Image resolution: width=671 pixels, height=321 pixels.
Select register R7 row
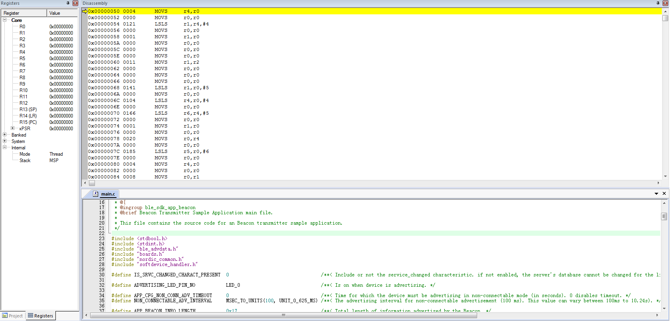[40, 71]
